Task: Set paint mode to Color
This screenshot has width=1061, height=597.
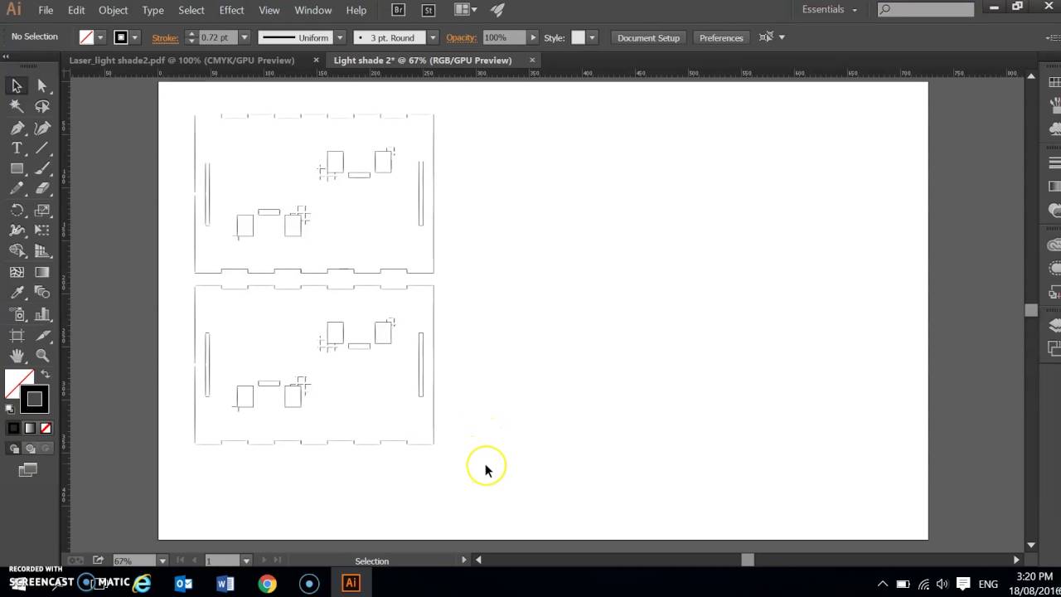Action: click(x=14, y=428)
